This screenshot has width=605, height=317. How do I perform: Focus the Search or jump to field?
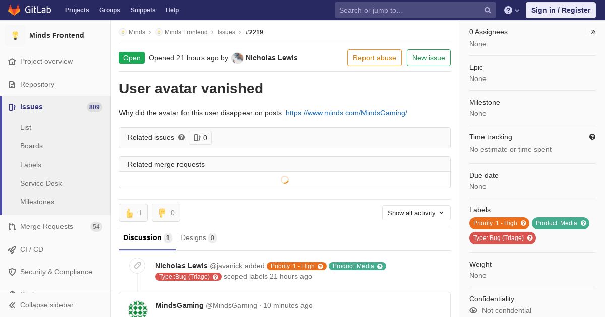pos(415,10)
